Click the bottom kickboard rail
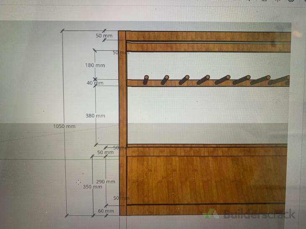 pyautogui.click(x=207, y=209)
